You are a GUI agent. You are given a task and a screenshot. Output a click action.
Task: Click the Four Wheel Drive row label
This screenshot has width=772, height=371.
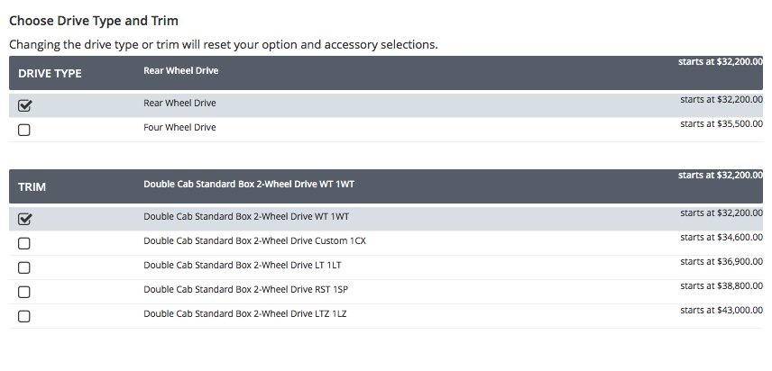[x=179, y=128]
